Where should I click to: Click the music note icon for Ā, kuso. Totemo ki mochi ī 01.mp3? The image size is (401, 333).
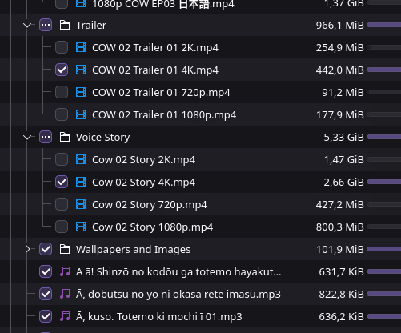click(x=65, y=316)
